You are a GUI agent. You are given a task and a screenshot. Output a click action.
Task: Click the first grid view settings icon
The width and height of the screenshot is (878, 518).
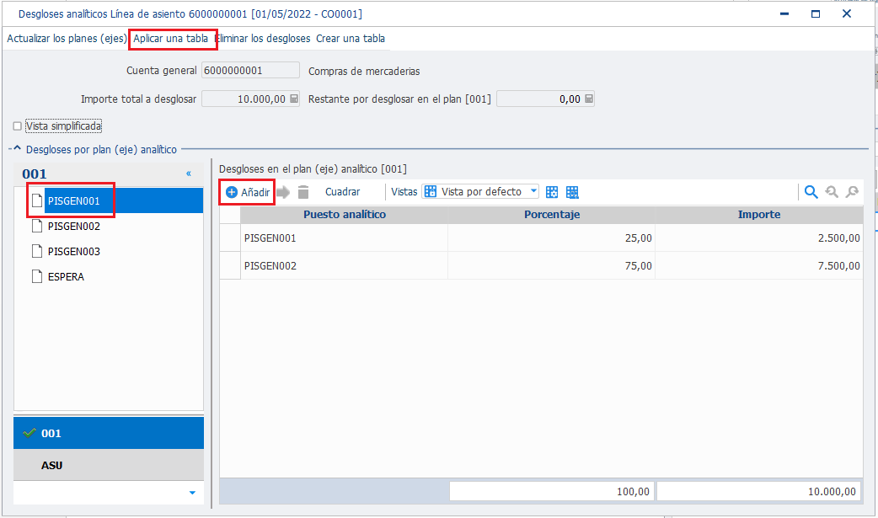552,192
